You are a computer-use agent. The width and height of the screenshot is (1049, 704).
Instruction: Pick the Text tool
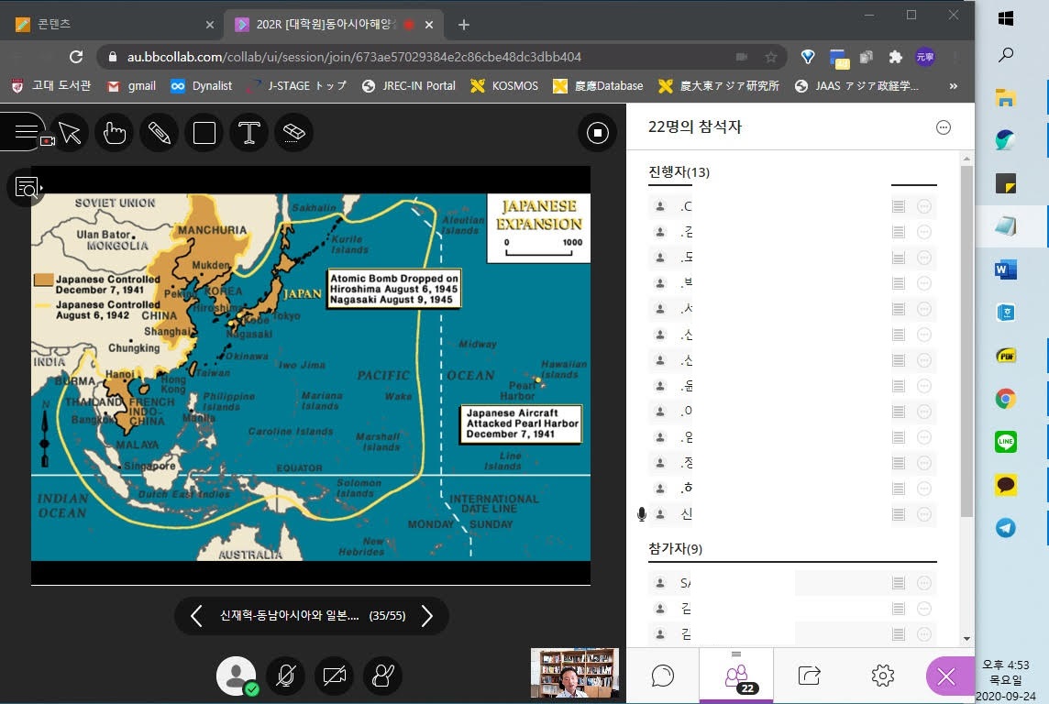[x=248, y=133]
